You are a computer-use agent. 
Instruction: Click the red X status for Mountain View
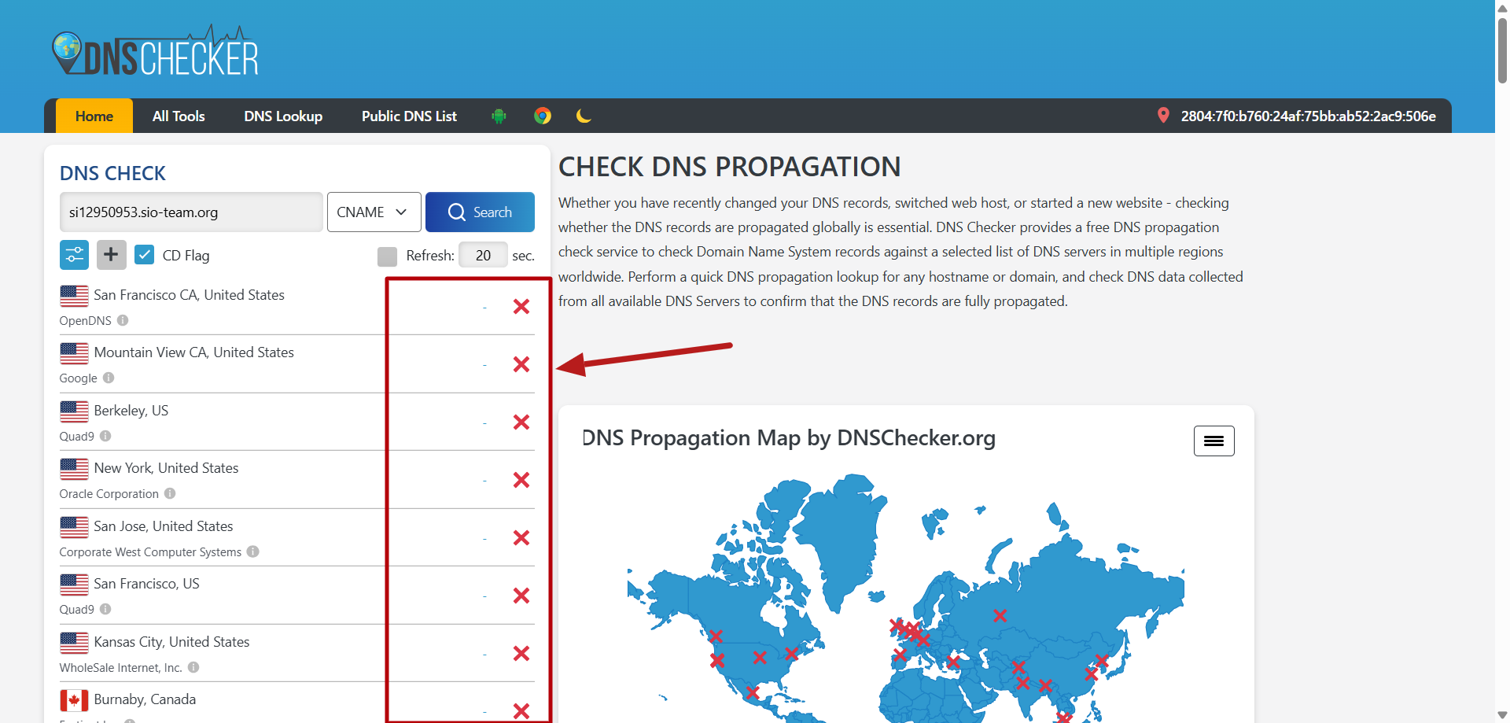point(521,364)
